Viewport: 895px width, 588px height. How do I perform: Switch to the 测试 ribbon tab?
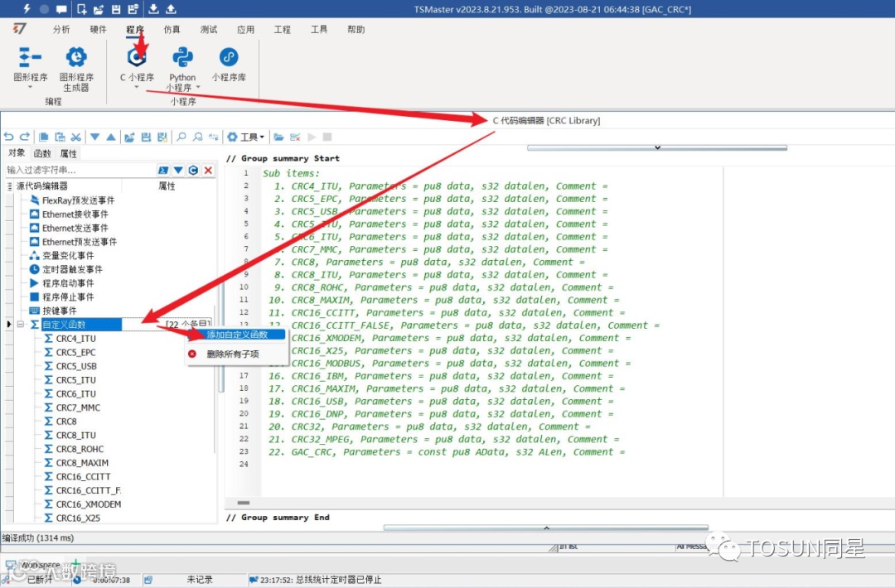(209, 30)
